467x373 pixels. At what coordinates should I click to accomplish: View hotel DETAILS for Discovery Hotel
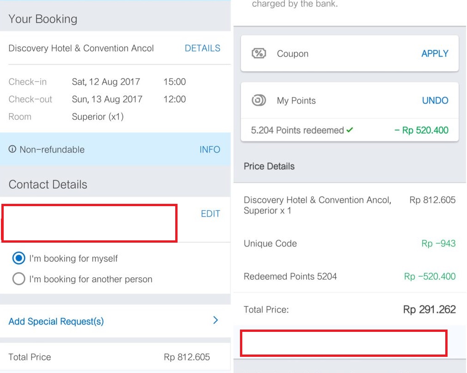pyautogui.click(x=203, y=48)
